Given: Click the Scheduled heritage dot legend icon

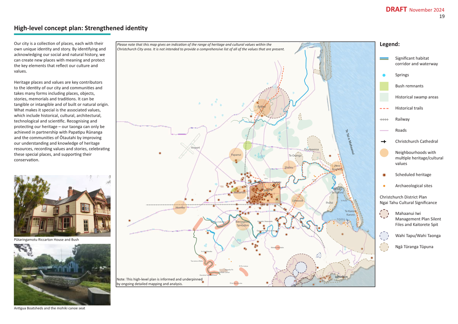Looking at the screenshot, I should click(x=384, y=175).
